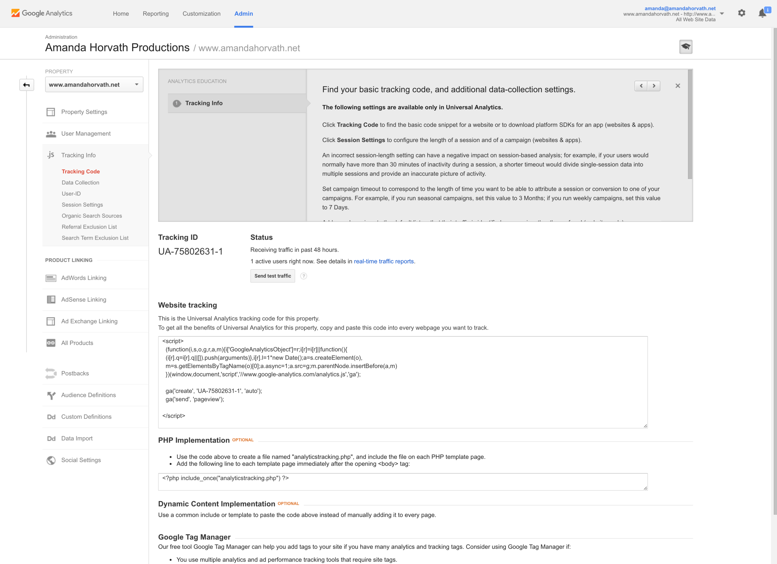Go to next education tip arrow

tap(654, 86)
